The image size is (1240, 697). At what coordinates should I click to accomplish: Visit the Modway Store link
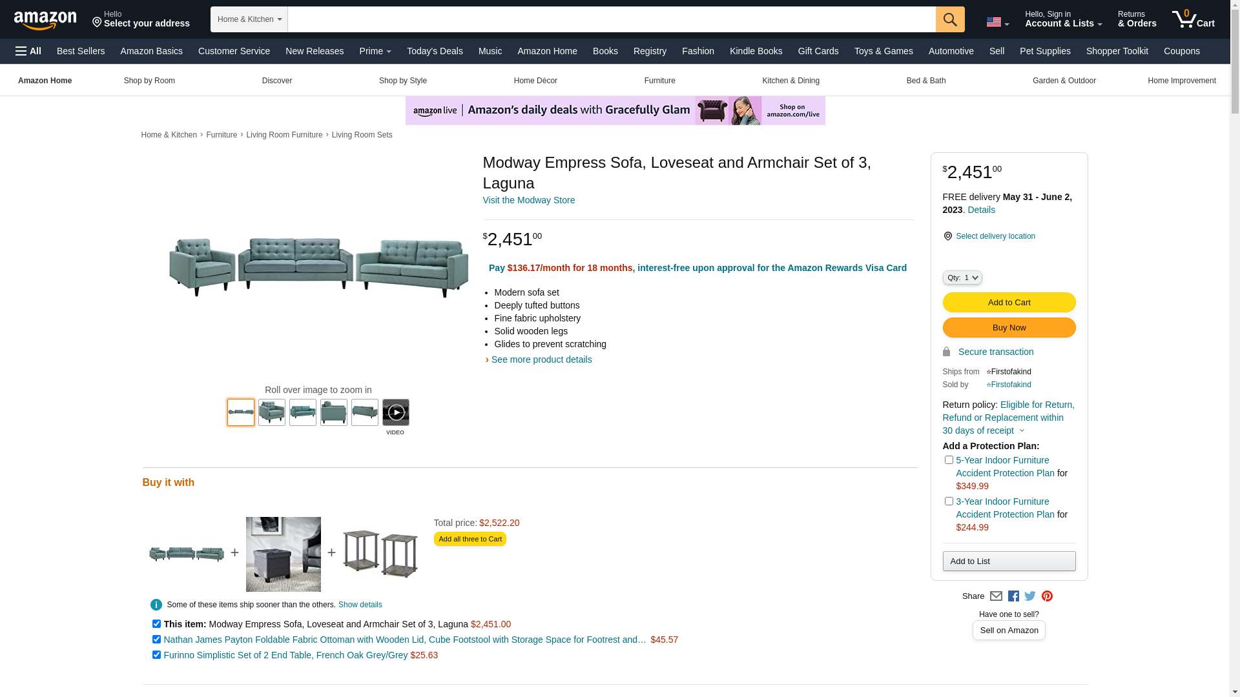[x=528, y=200]
